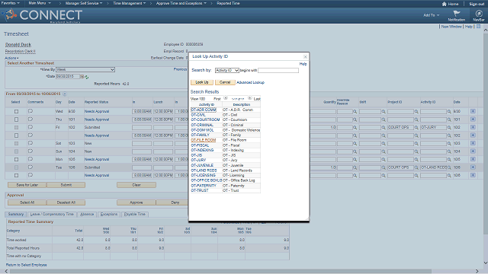Switch to Leave / Compensatory Time tab
This screenshot has height=274, width=488.
pos(52,215)
